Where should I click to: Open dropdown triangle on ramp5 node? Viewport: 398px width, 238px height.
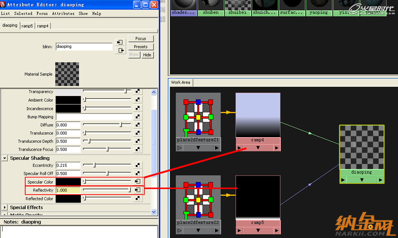[x=258, y=230]
